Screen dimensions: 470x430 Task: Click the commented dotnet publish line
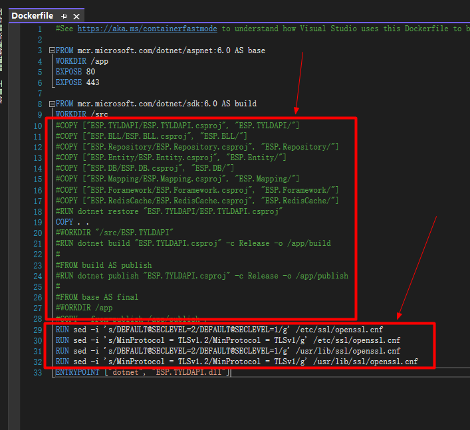coord(202,276)
